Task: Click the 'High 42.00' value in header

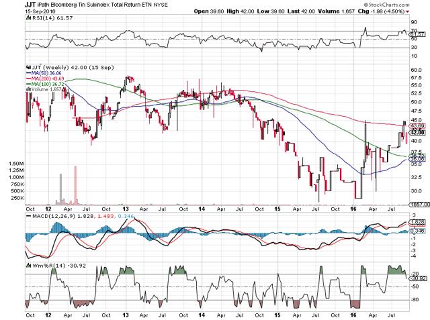Action: (241, 11)
